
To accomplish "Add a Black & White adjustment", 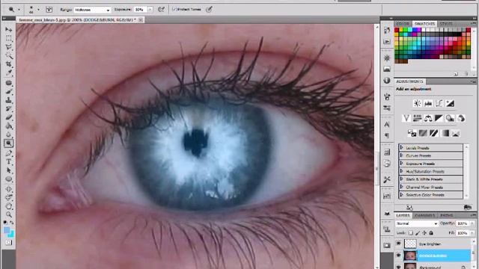I will pos(439,118).
